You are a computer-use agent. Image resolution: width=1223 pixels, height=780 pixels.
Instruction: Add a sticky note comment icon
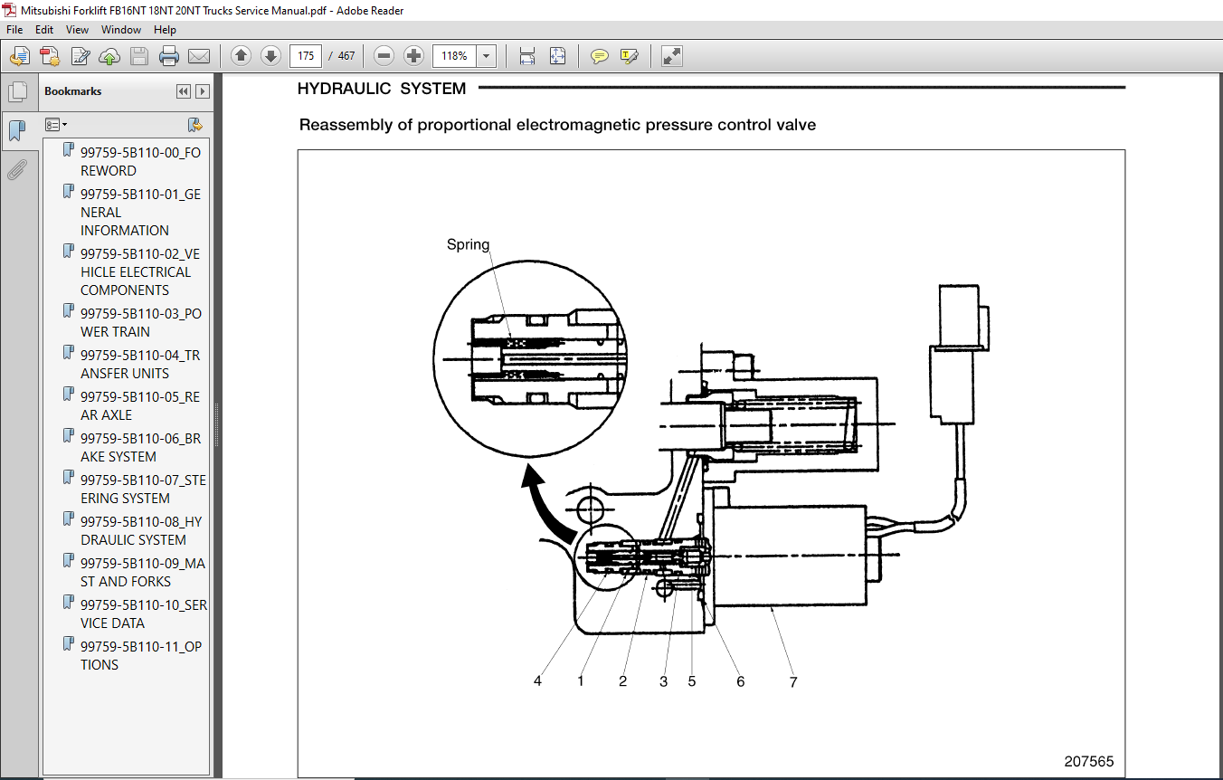click(x=599, y=56)
